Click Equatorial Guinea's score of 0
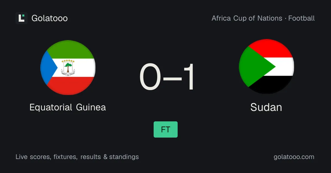This screenshot has height=173, width=331. point(150,77)
